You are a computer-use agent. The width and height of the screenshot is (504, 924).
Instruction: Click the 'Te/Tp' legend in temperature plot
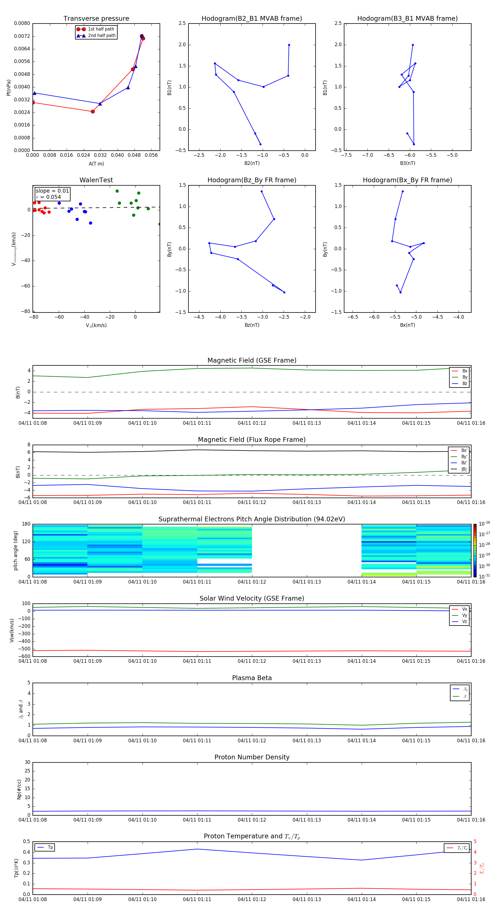457,848
